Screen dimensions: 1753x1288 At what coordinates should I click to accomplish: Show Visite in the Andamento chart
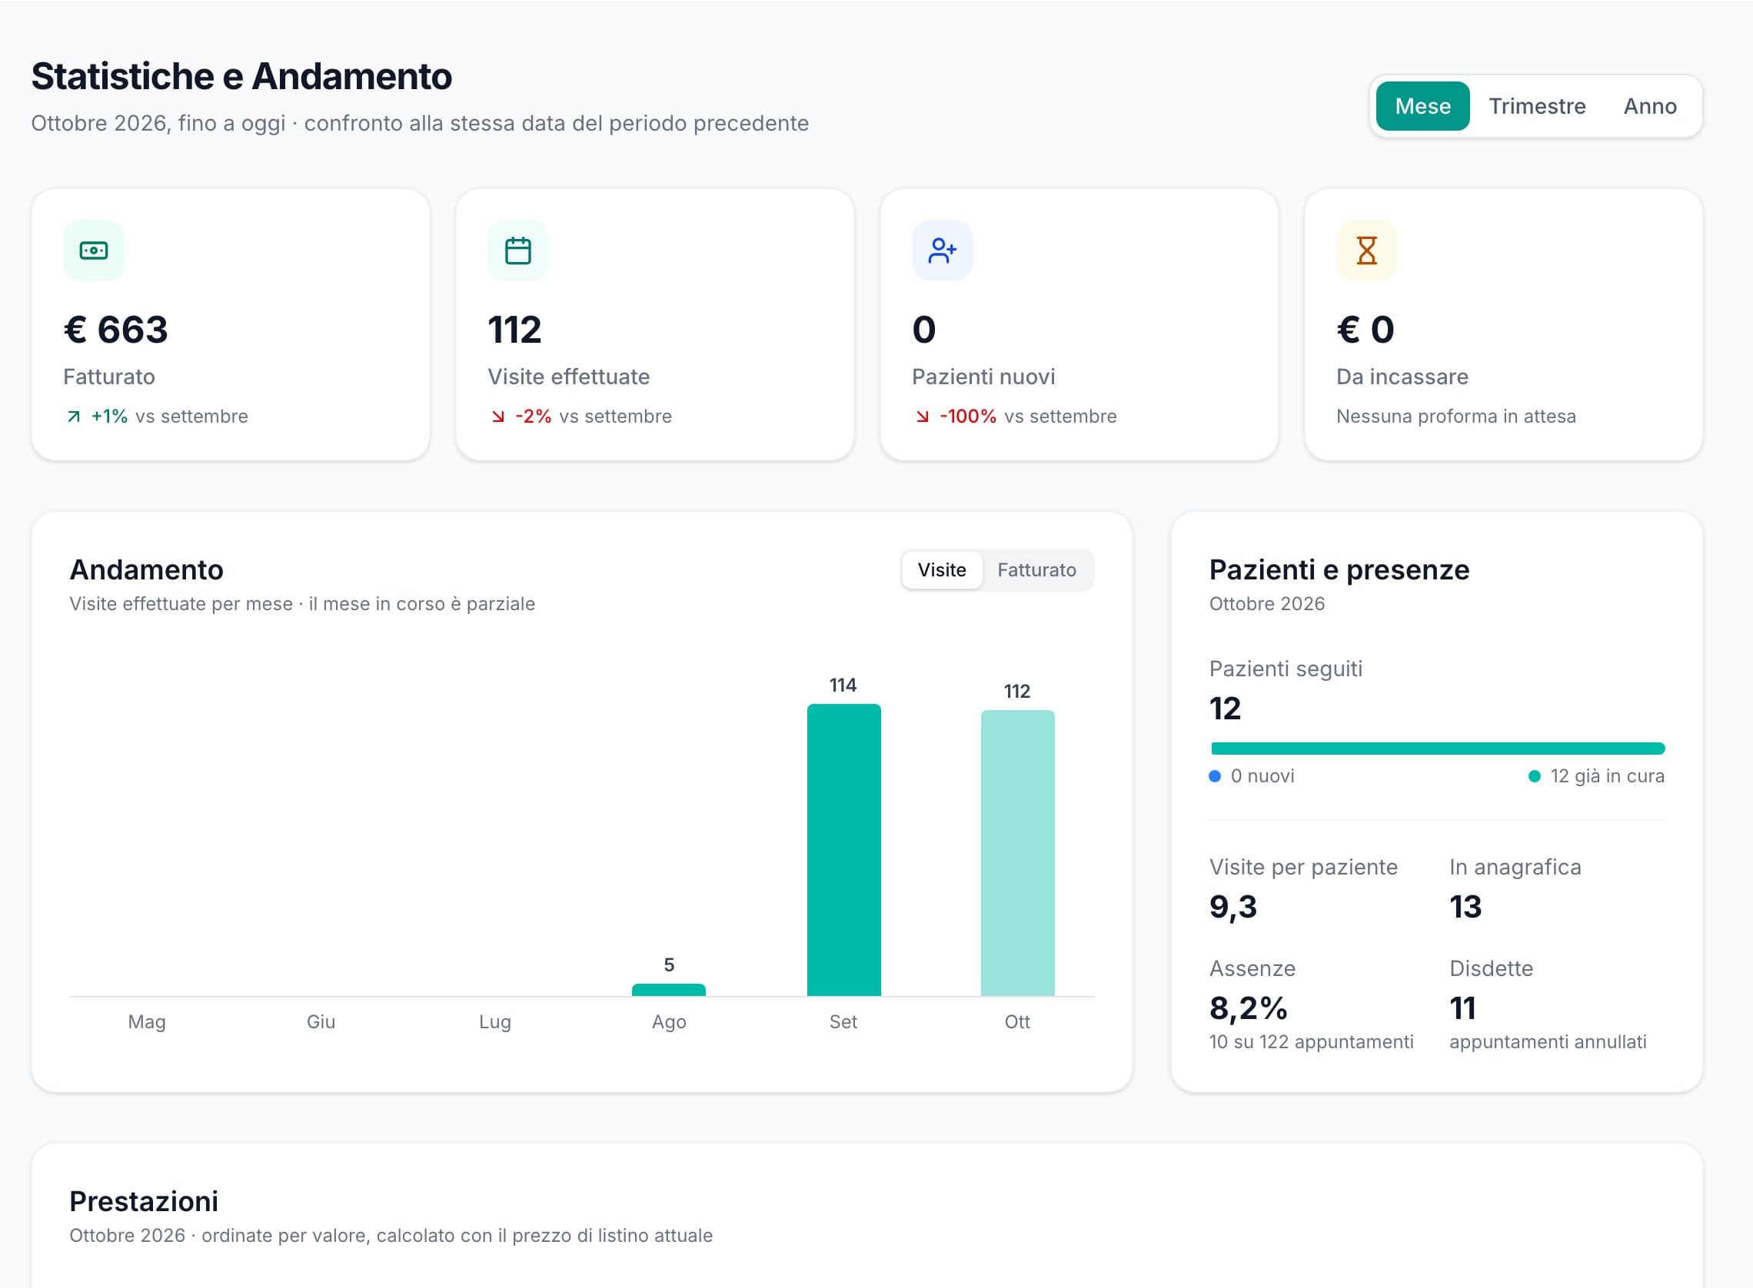942,570
